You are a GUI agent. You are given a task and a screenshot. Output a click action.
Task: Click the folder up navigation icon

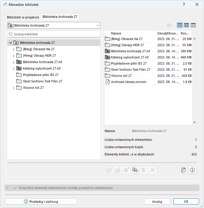[x=169, y=25]
